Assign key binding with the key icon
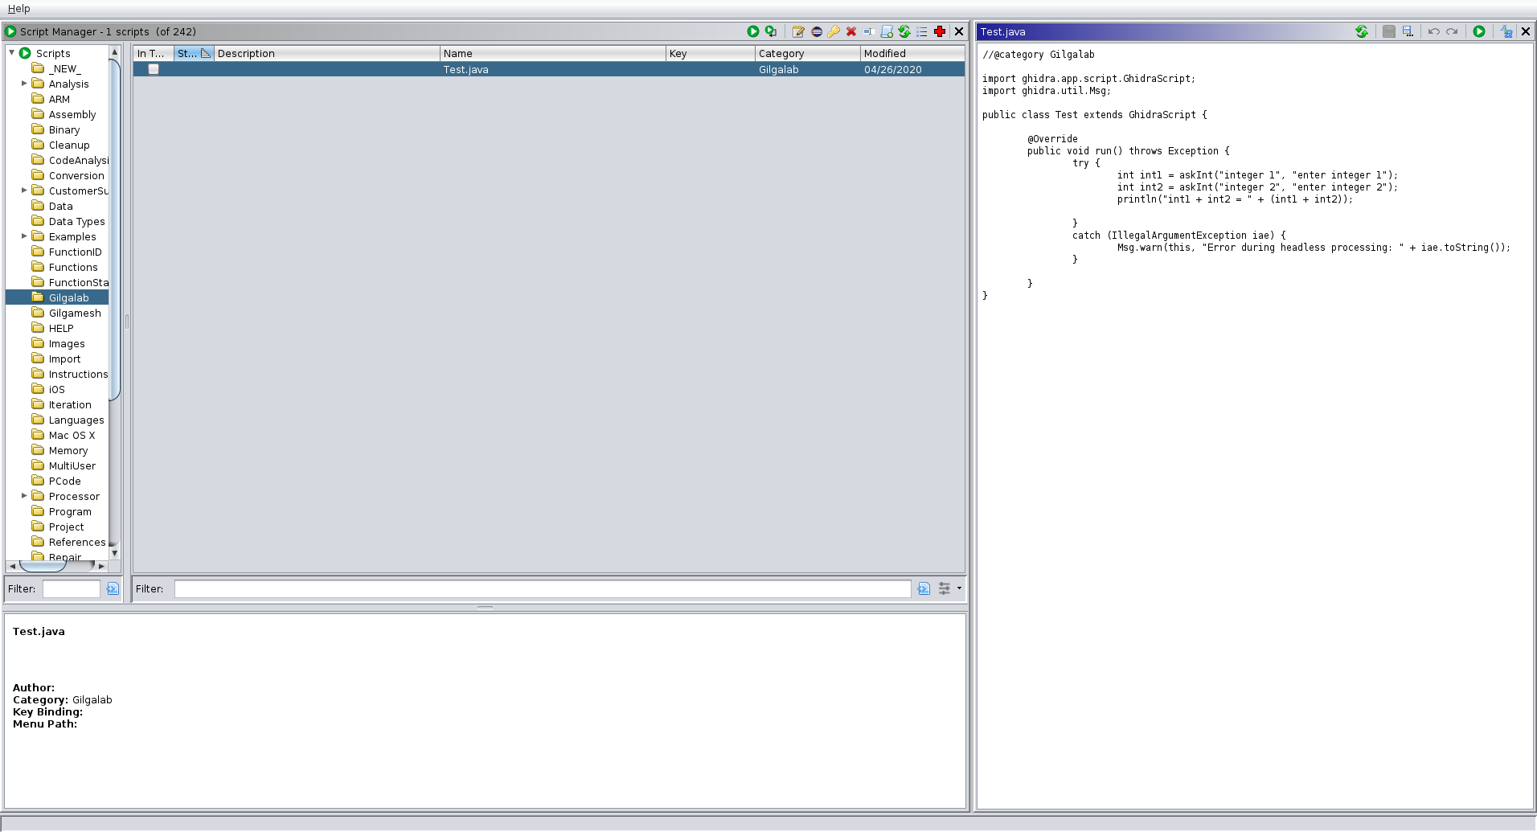Viewport: 1537px width, 832px height. 834,31
